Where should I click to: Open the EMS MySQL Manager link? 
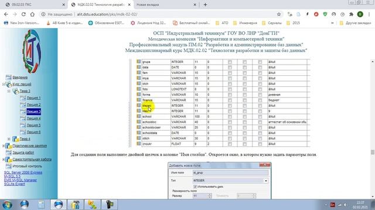[21, 180]
